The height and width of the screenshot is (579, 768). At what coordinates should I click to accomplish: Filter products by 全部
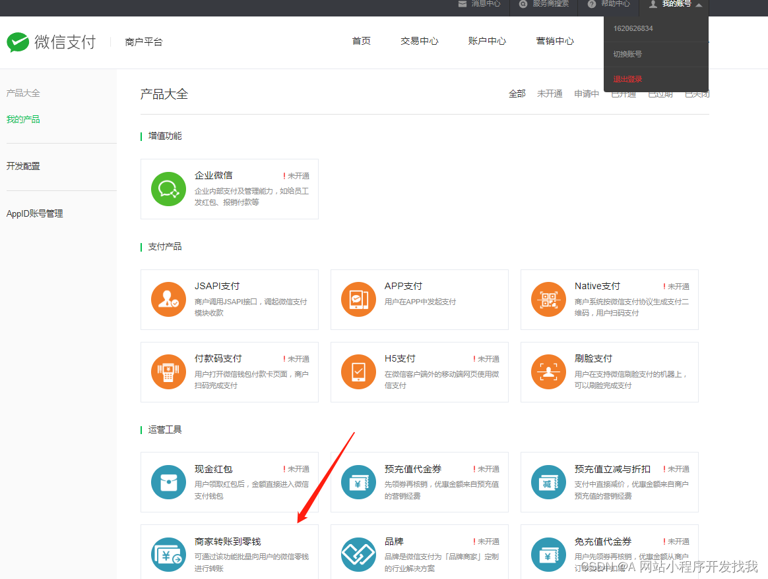click(x=517, y=94)
